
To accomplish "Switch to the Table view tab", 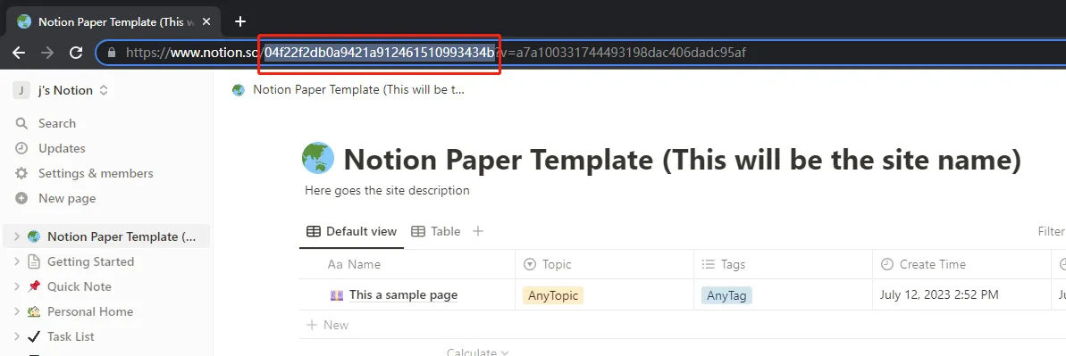I will coord(436,231).
